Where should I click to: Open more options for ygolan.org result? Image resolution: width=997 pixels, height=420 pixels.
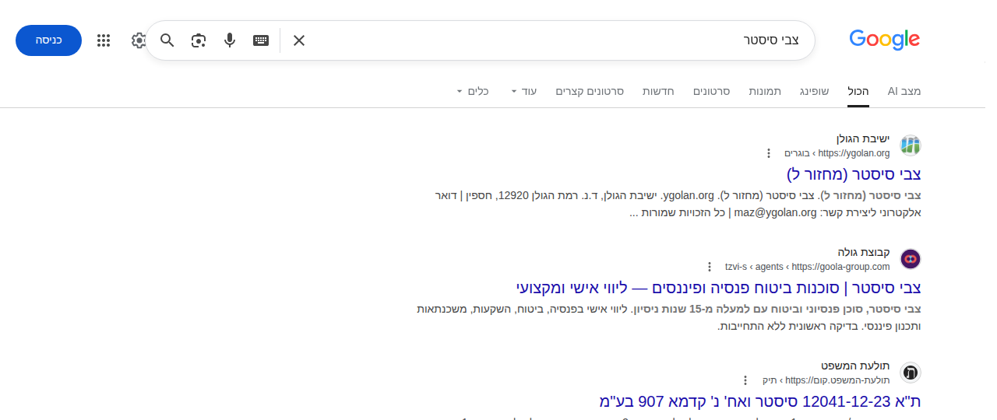tap(769, 153)
